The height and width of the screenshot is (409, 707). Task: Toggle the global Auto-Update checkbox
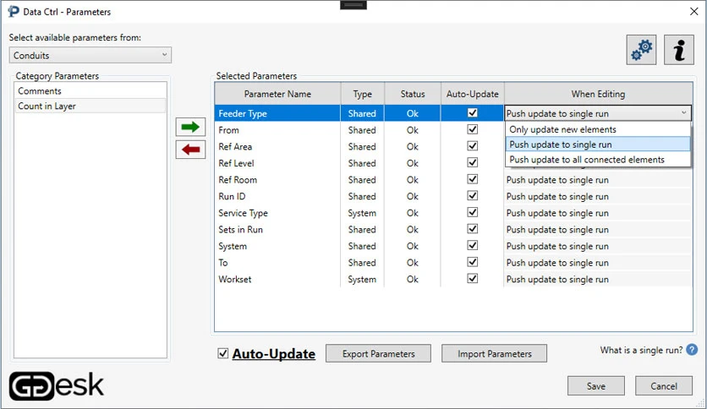(222, 353)
